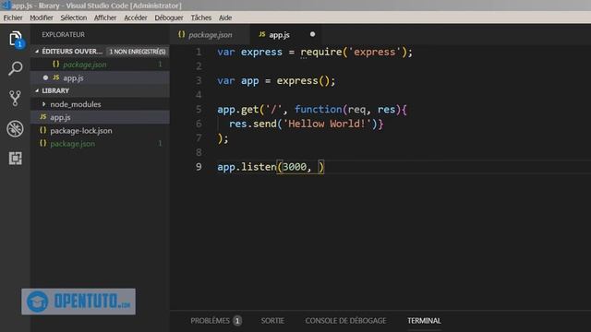Click the require('express') call on line 1
Image resolution: width=591 pixels, height=332 pixels.
(354, 52)
